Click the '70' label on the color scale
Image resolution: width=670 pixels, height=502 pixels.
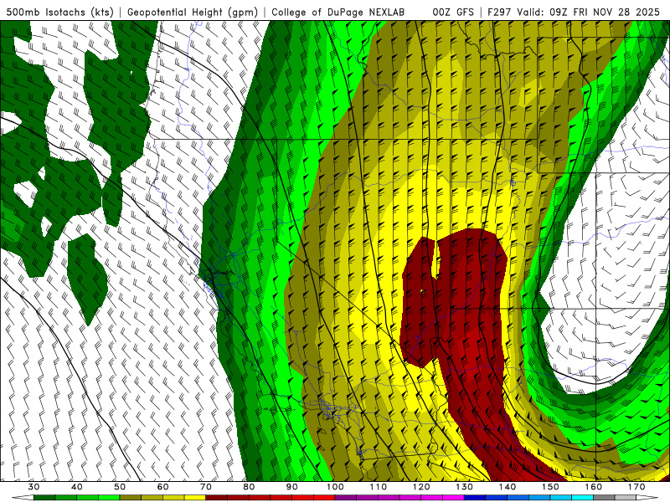coord(206,487)
